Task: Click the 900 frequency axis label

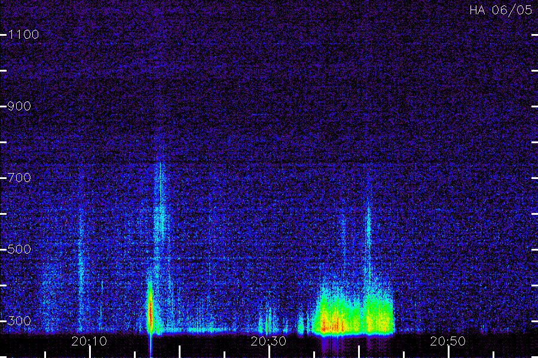Action: [x=19, y=106]
